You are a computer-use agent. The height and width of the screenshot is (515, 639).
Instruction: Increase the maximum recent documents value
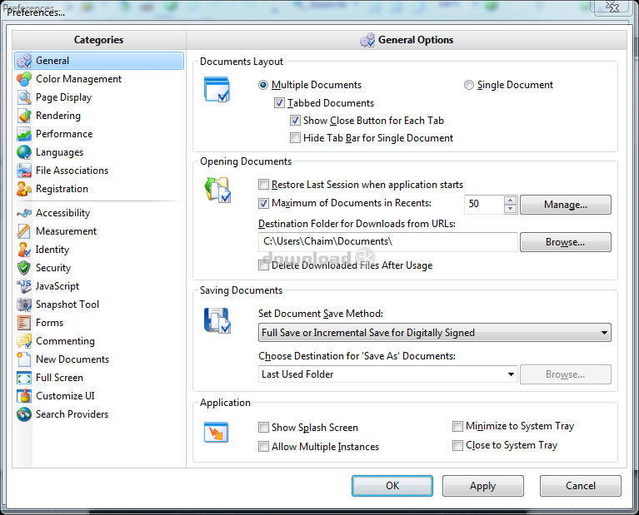click(x=510, y=200)
